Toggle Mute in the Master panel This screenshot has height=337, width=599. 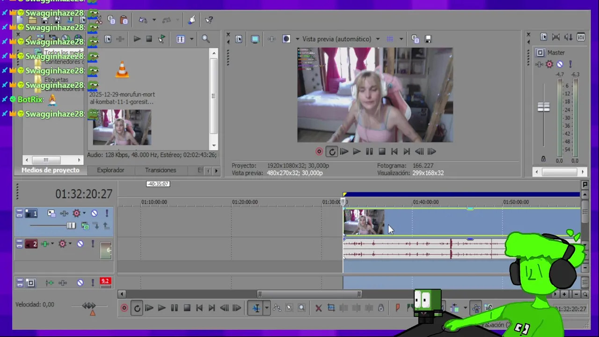point(560,65)
